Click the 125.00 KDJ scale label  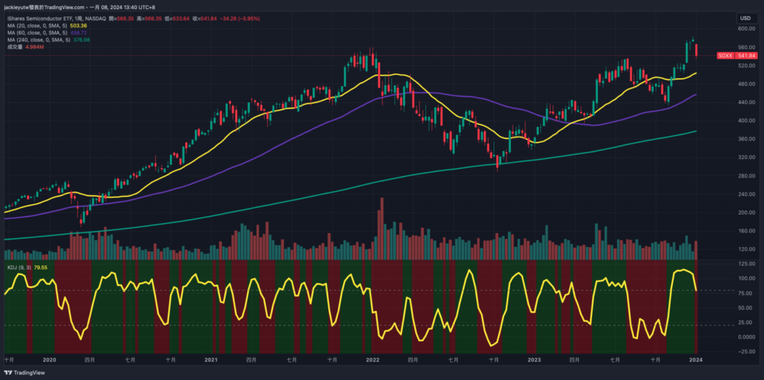click(x=746, y=263)
